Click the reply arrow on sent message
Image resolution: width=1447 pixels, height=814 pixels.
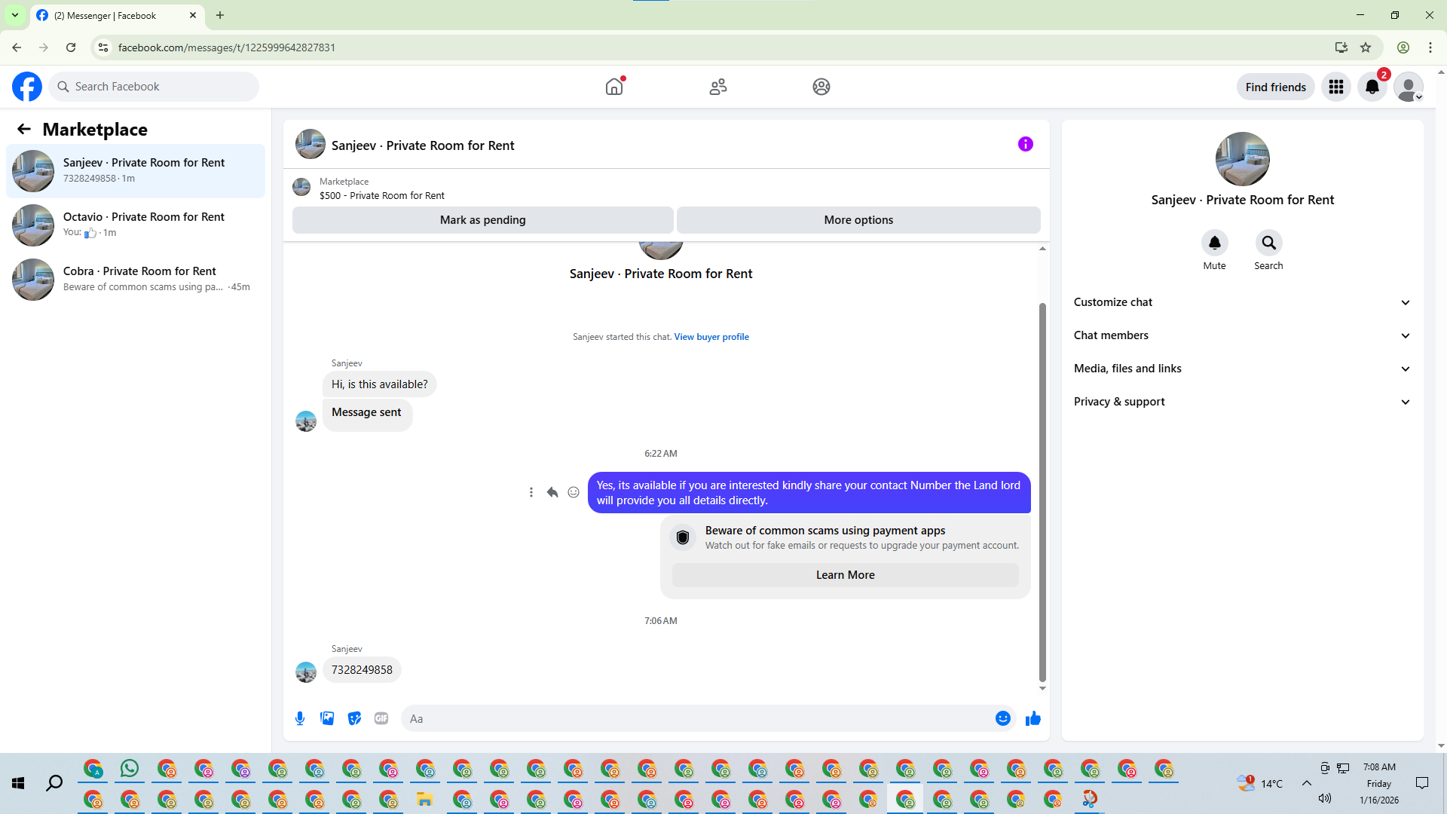[x=552, y=492]
